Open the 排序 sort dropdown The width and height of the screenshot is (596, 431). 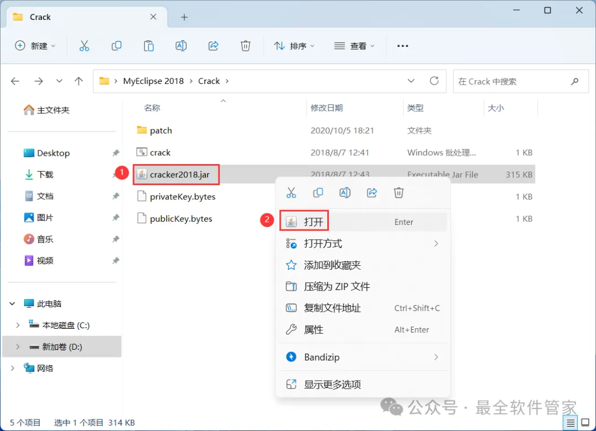[x=295, y=46]
